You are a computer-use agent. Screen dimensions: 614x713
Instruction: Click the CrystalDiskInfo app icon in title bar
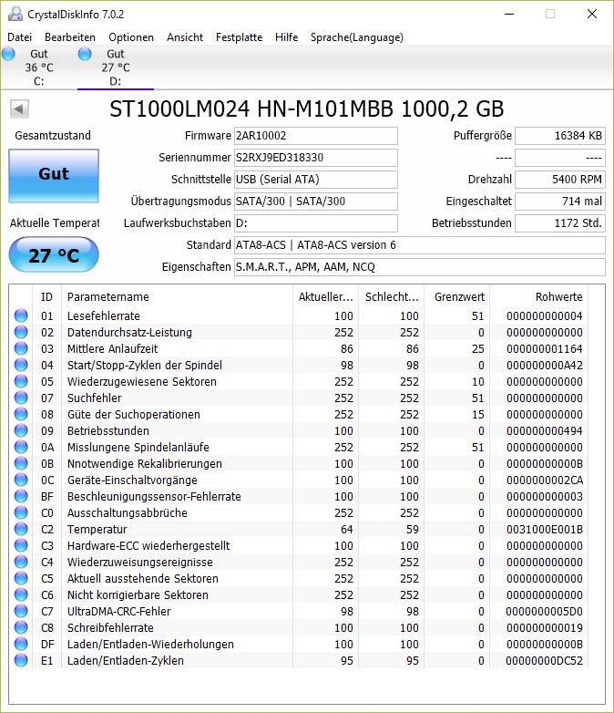point(15,14)
